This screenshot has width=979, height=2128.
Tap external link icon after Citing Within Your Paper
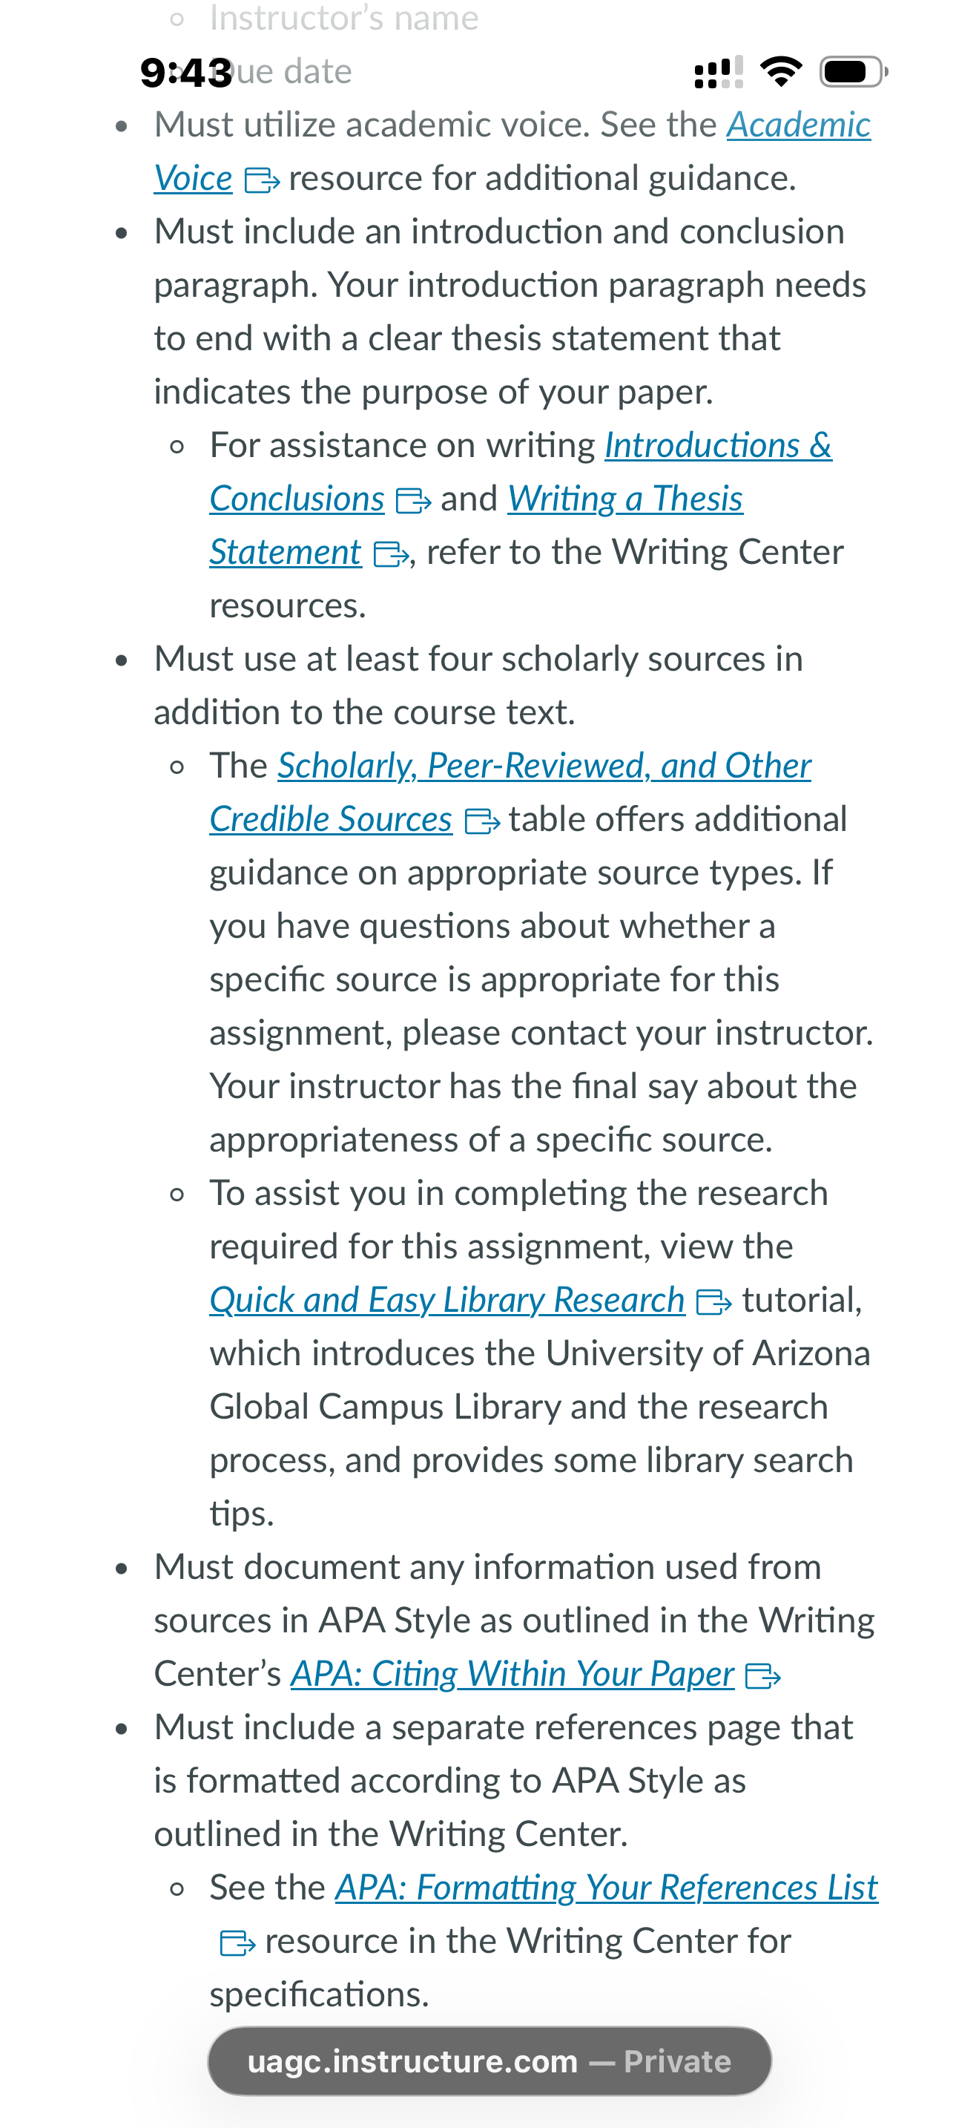(762, 1675)
